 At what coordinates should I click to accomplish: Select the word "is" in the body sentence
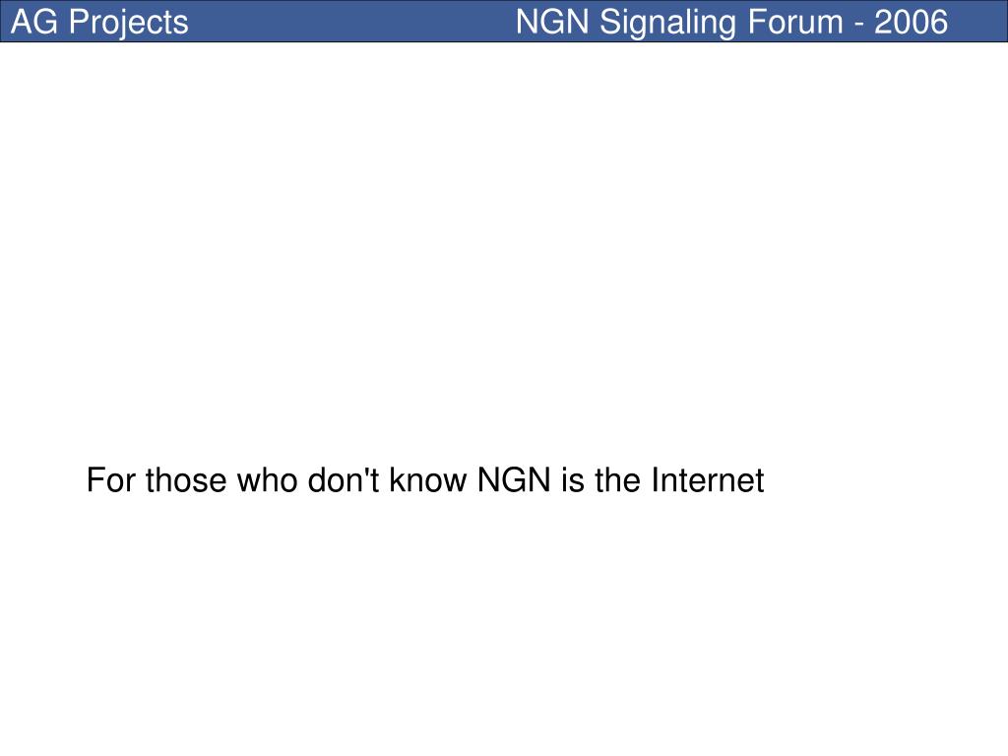pyautogui.click(x=573, y=480)
